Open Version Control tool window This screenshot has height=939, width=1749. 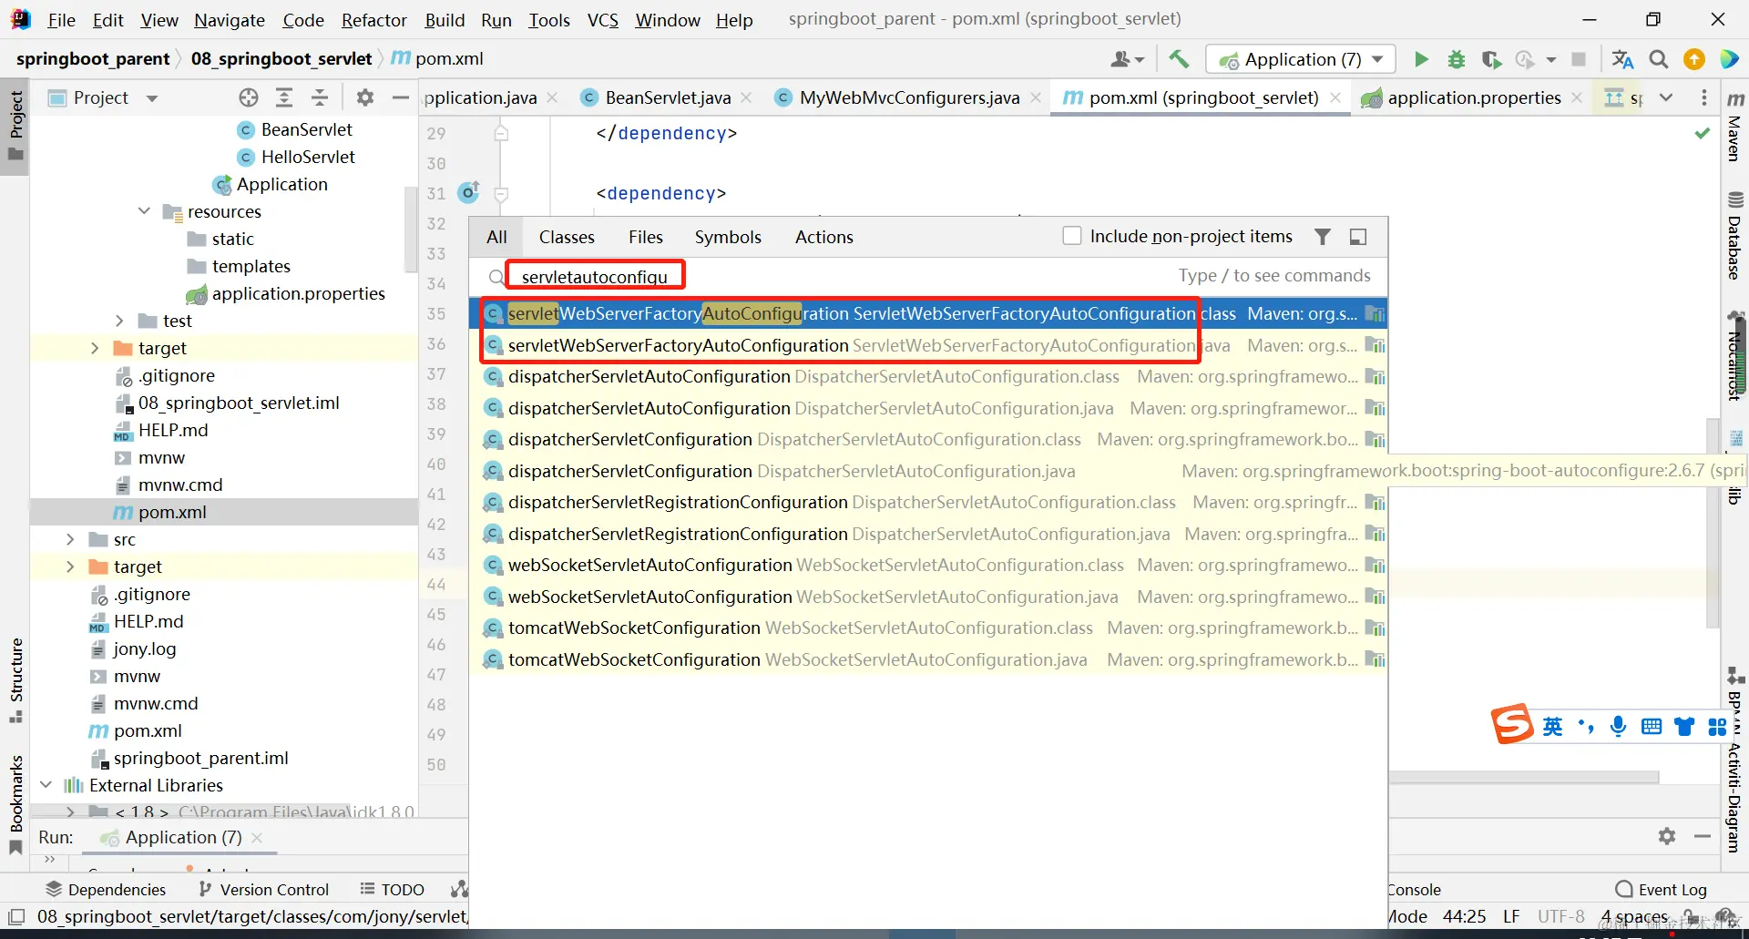coord(263,889)
